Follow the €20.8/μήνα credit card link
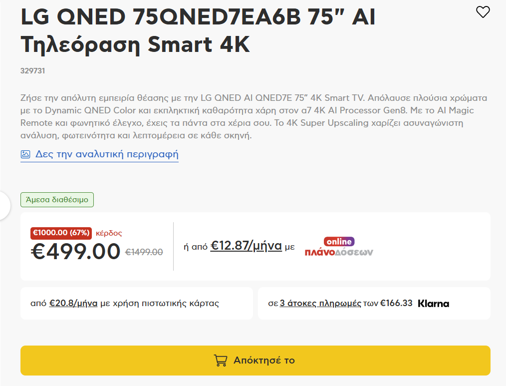This screenshot has height=386, width=506. pyautogui.click(x=73, y=303)
